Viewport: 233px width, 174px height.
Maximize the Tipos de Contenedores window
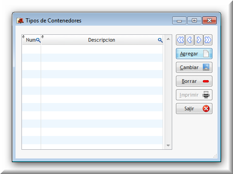pos(194,21)
